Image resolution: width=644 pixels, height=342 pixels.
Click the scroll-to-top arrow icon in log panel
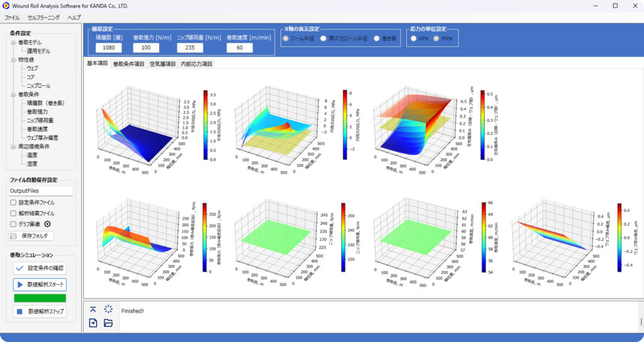coord(93,309)
